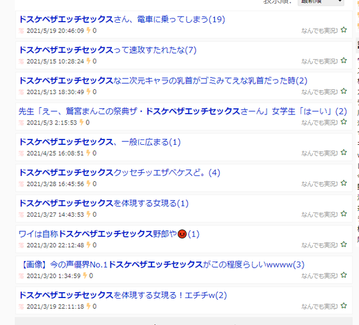Click なんでも実況J in the 2021/5/13 row

[320, 92]
